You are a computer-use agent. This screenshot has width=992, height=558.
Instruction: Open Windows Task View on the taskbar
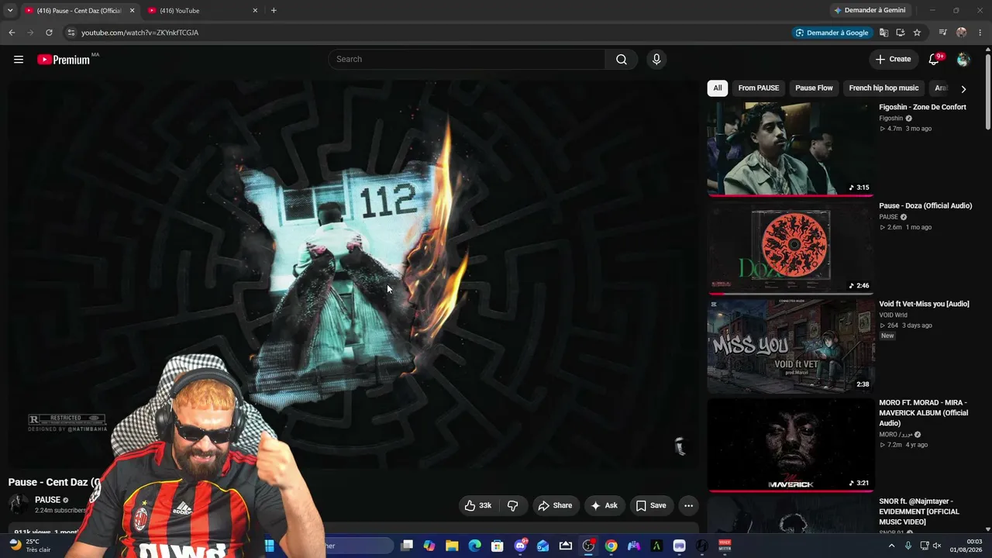[x=407, y=546]
